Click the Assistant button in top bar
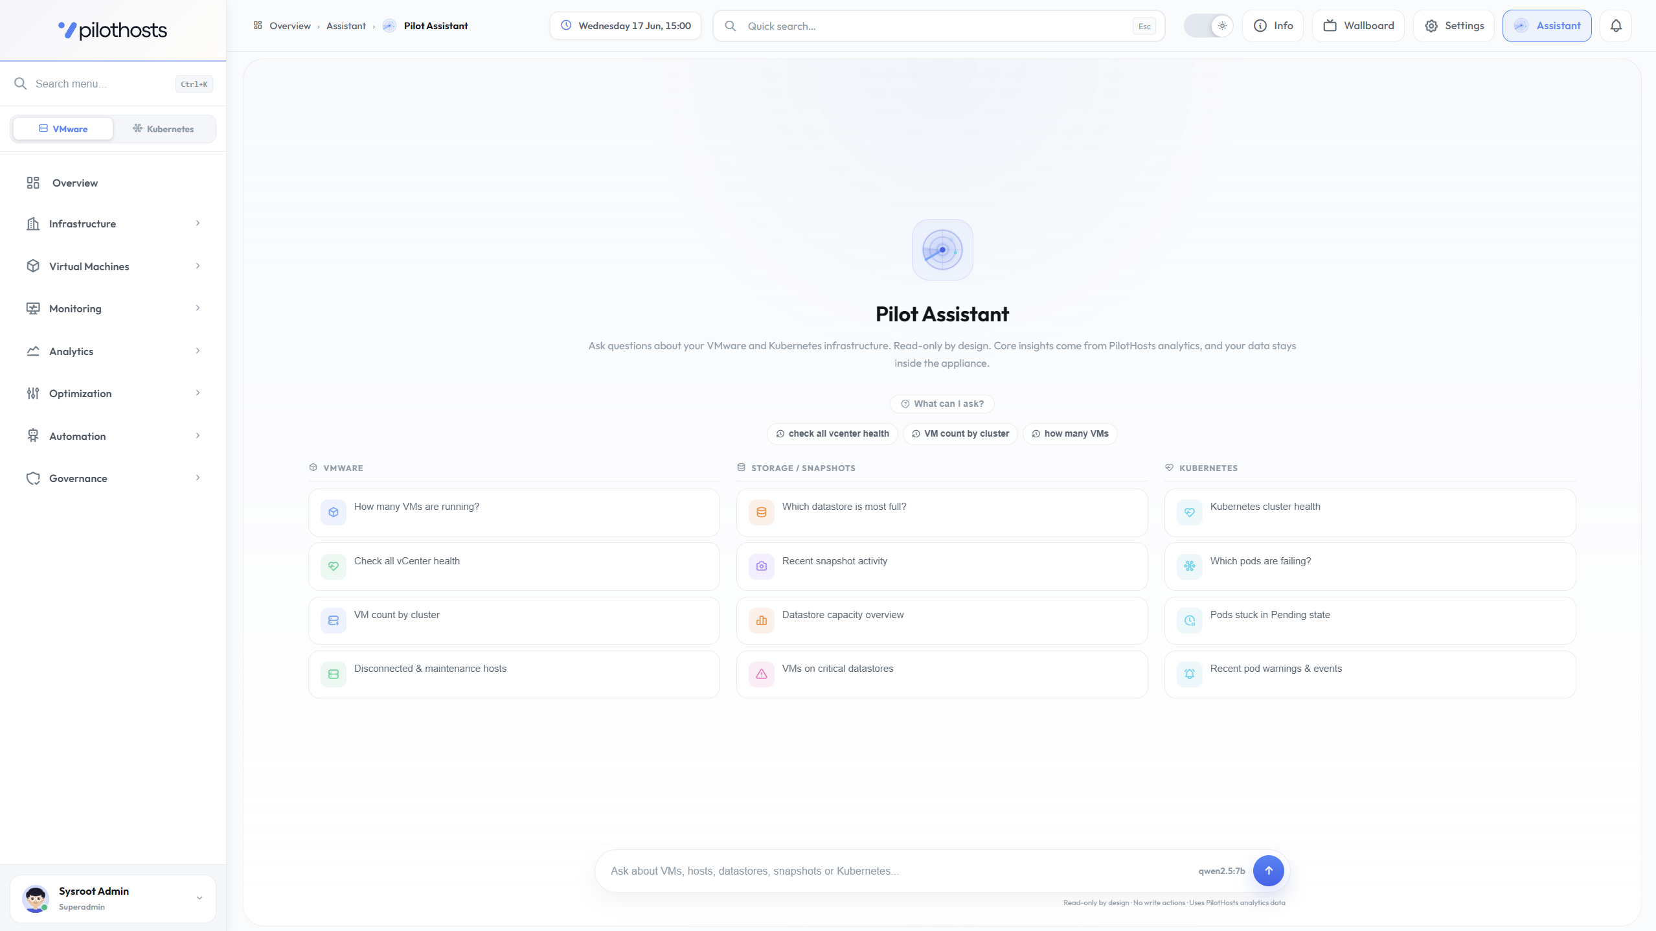 click(1547, 26)
